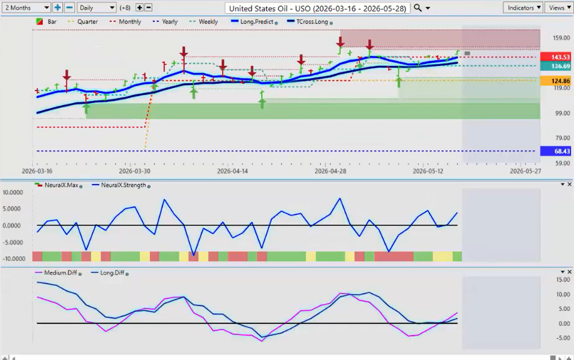Image resolution: width=574 pixels, height=360 pixels.
Task: Click the teal 136.69 price label
Action: [x=555, y=66]
